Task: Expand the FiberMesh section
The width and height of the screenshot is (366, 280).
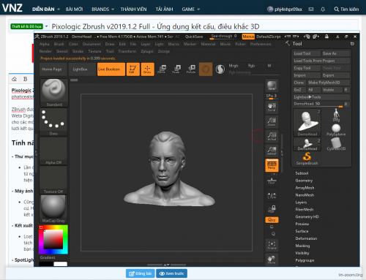Action: coord(305,210)
